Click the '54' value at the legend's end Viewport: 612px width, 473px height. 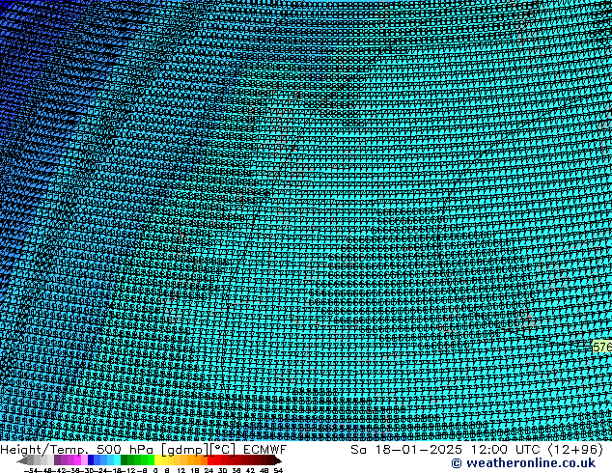(x=278, y=471)
